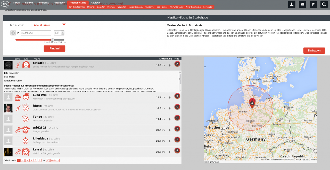Image resolution: width=330 pixels, height=170 pixels.
Task: Click map marker B for Luca Ivip
Action: pyautogui.click(x=177, y=96)
